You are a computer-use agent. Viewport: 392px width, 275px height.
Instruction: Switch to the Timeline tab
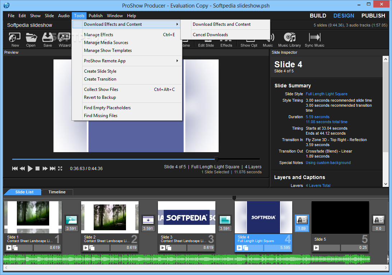click(x=57, y=192)
